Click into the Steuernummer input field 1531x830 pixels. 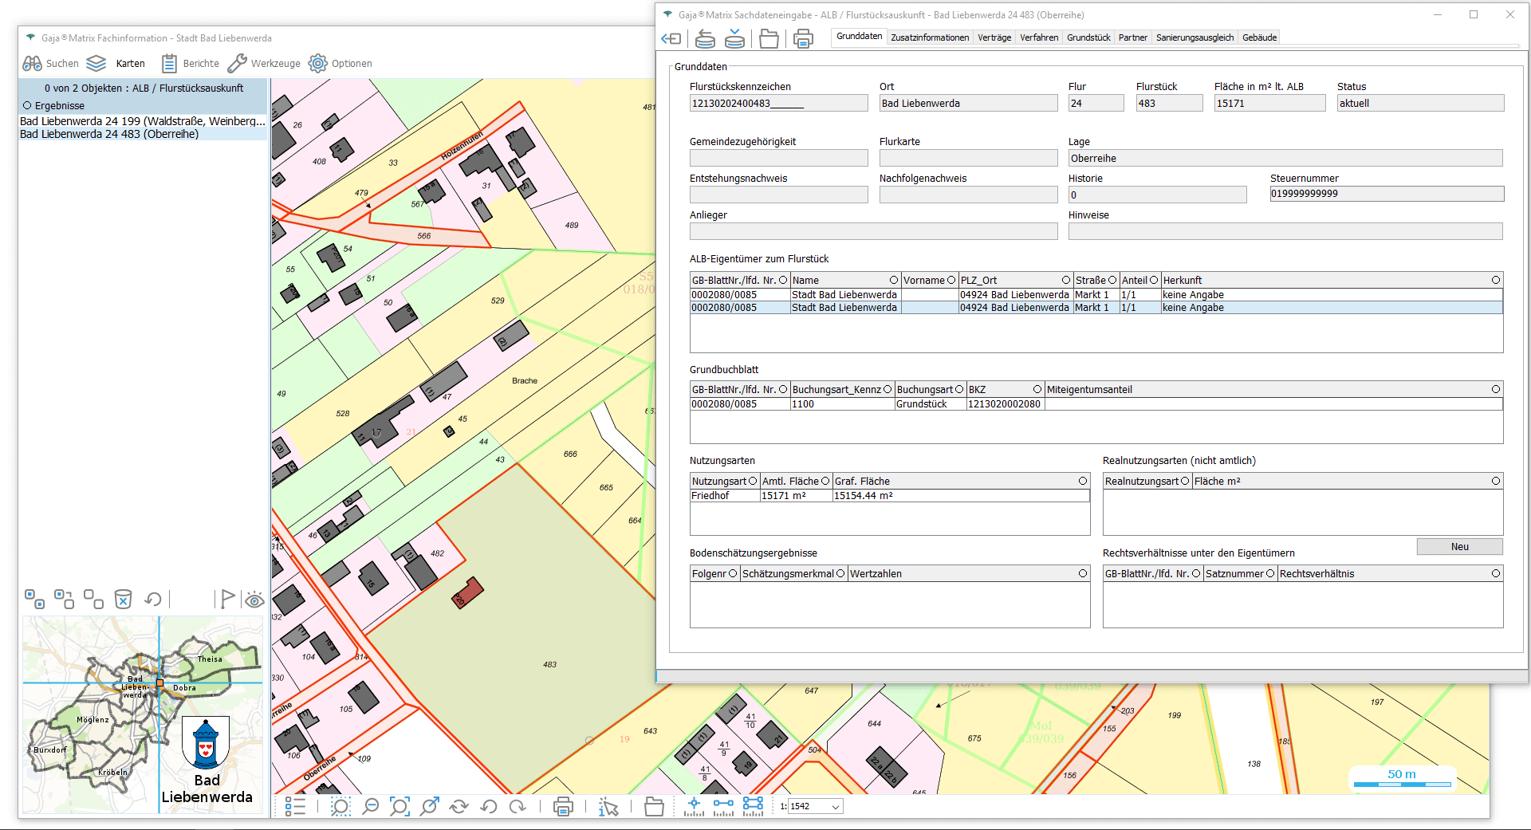pyautogui.click(x=1386, y=194)
